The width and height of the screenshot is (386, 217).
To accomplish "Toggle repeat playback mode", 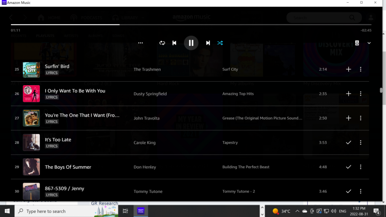I will (x=162, y=43).
